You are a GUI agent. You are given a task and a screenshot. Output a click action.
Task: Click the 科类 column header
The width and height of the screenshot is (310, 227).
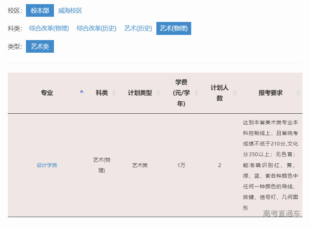(x=101, y=92)
